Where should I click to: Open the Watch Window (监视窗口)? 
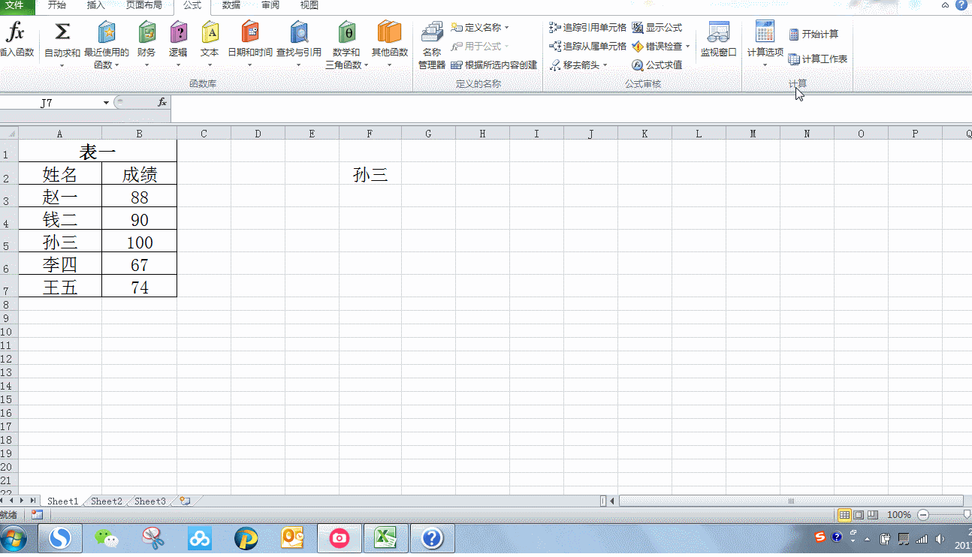pyautogui.click(x=719, y=40)
